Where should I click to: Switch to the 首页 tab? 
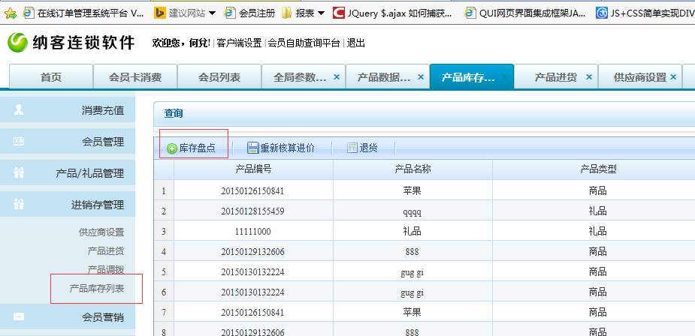click(50, 77)
